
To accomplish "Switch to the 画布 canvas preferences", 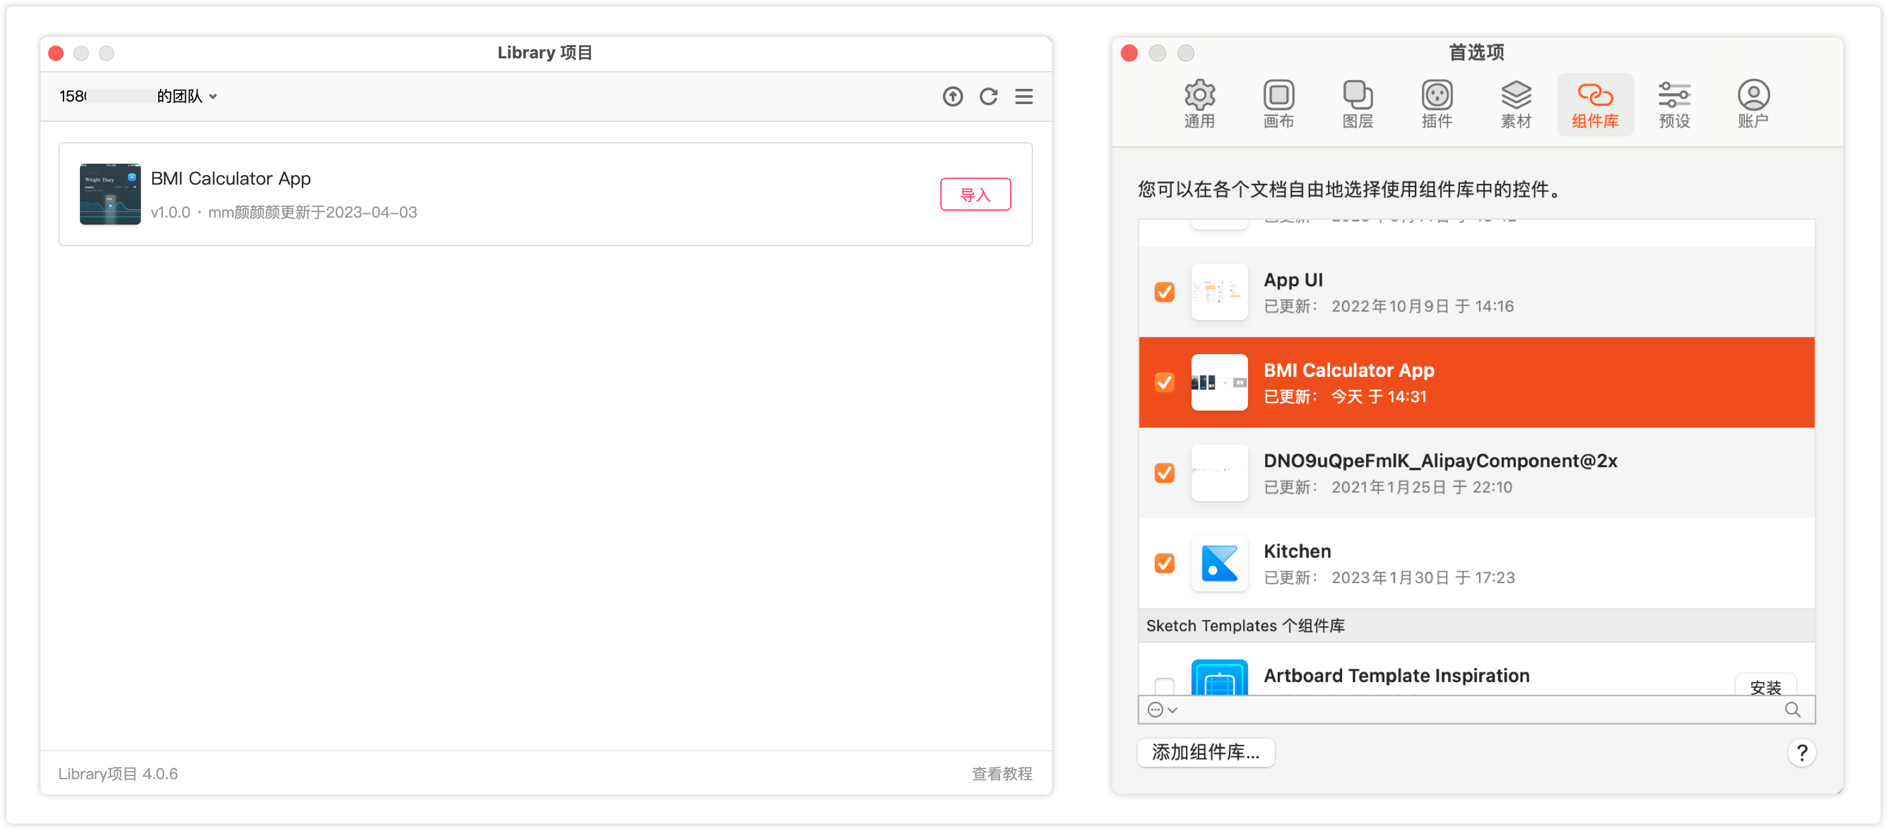I will pyautogui.click(x=1279, y=104).
